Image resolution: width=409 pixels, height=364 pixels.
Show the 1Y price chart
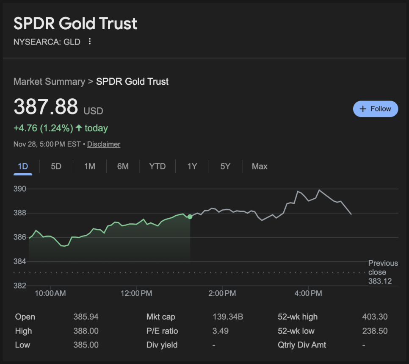tap(192, 167)
